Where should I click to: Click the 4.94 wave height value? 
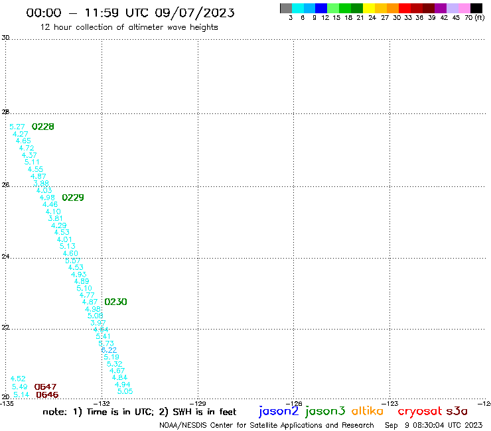pos(123,385)
